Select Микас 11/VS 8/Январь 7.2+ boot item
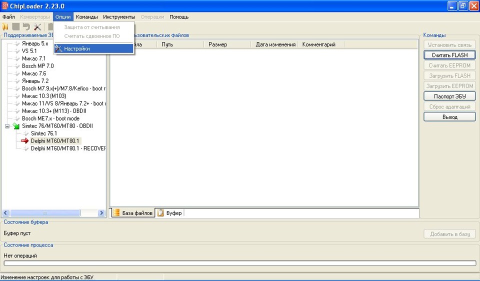This screenshot has height=281, width=480. click(63, 103)
